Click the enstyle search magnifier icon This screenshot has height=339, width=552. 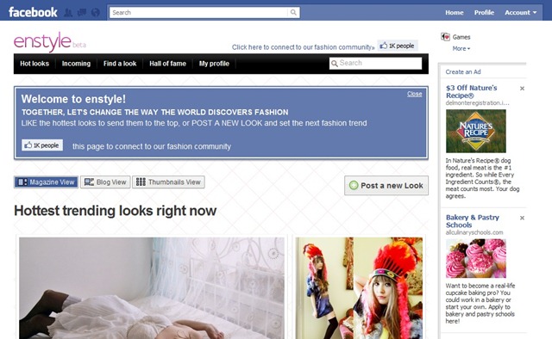[x=334, y=64]
